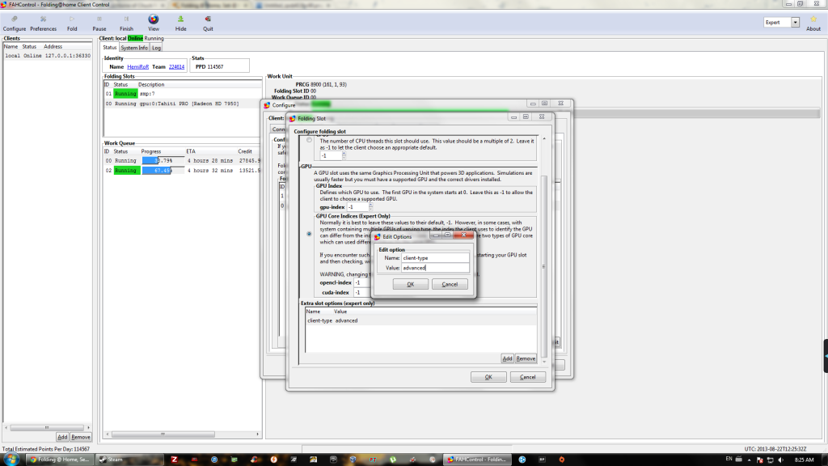Select the CPU slot radio button

(309, 140)
